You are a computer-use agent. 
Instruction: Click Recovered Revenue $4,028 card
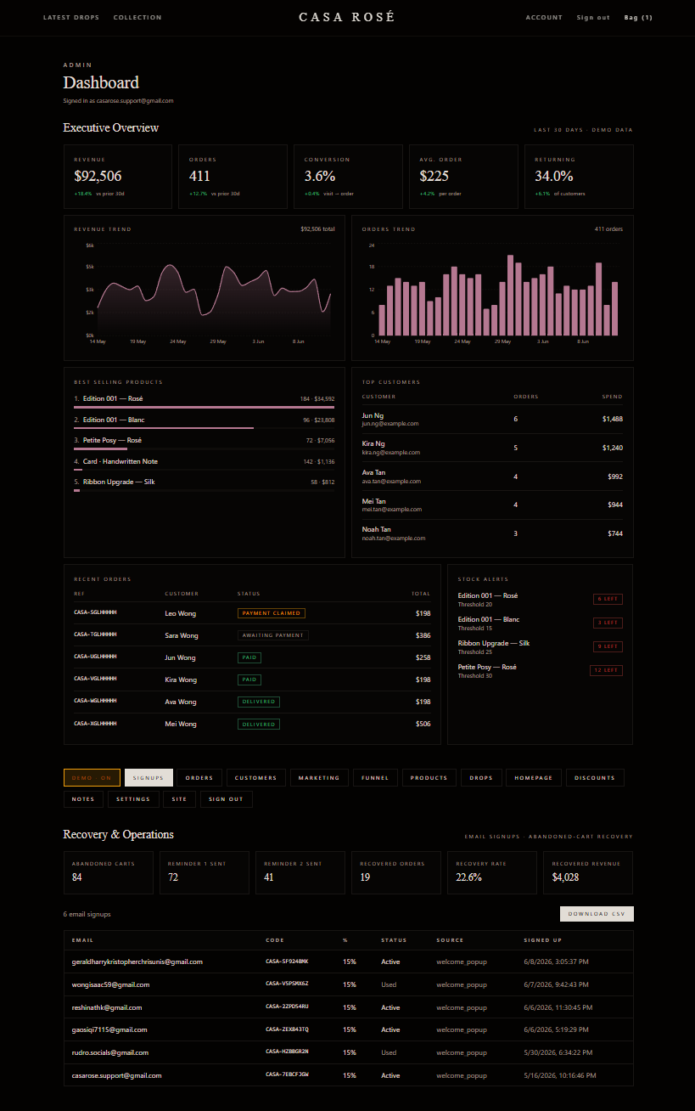(588, 872)
